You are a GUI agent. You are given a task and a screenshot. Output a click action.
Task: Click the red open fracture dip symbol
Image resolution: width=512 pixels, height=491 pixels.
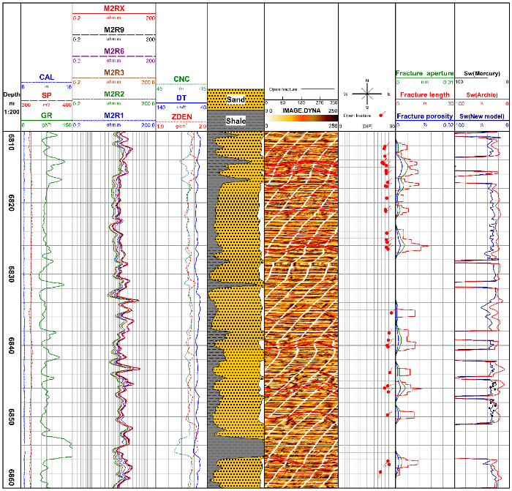tap(381, 115)
